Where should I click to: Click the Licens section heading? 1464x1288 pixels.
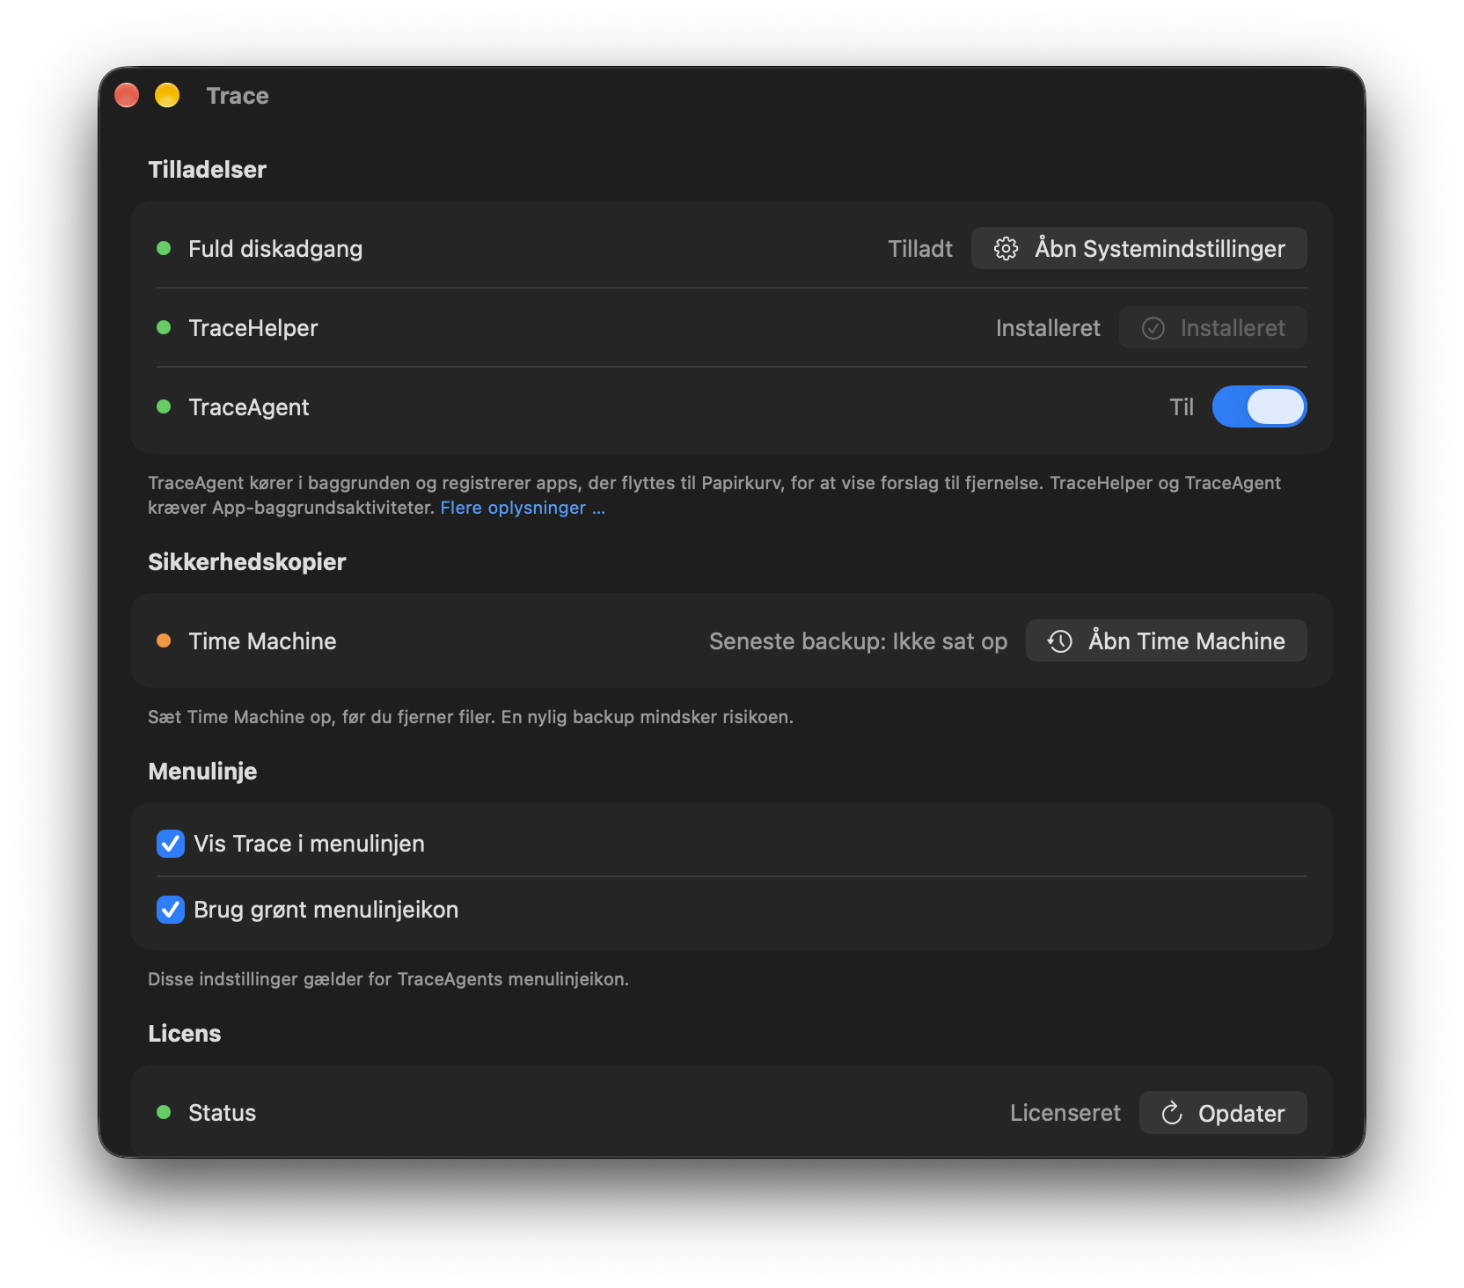(185, 1034)
